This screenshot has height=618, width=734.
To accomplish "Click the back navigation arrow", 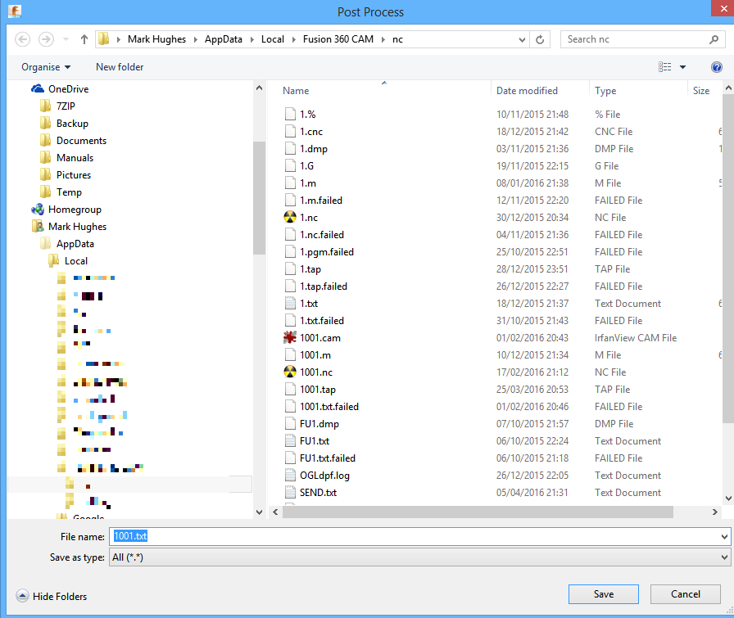I will pos(22,38).
